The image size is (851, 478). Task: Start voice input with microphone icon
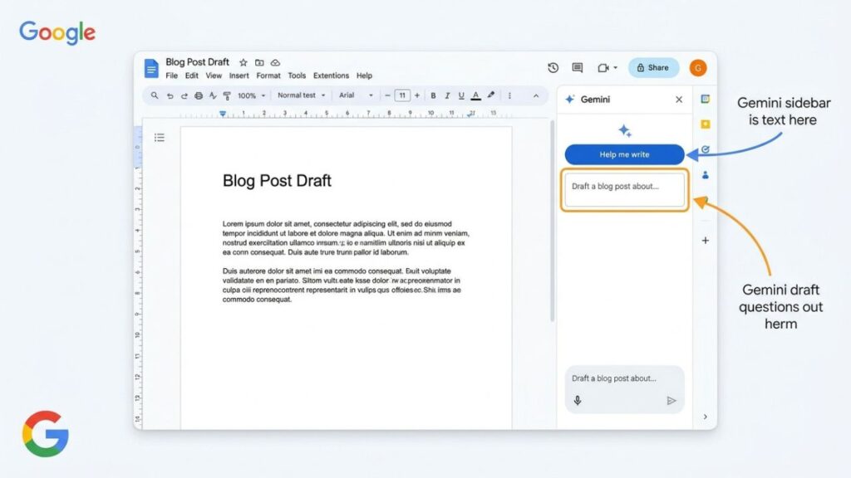point(578,401)
